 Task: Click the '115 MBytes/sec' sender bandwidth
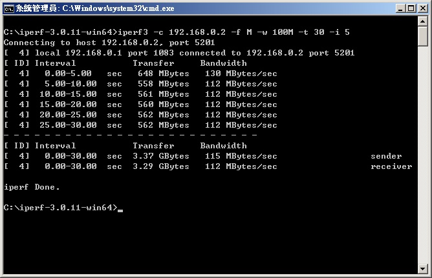(x=241, y=156)
